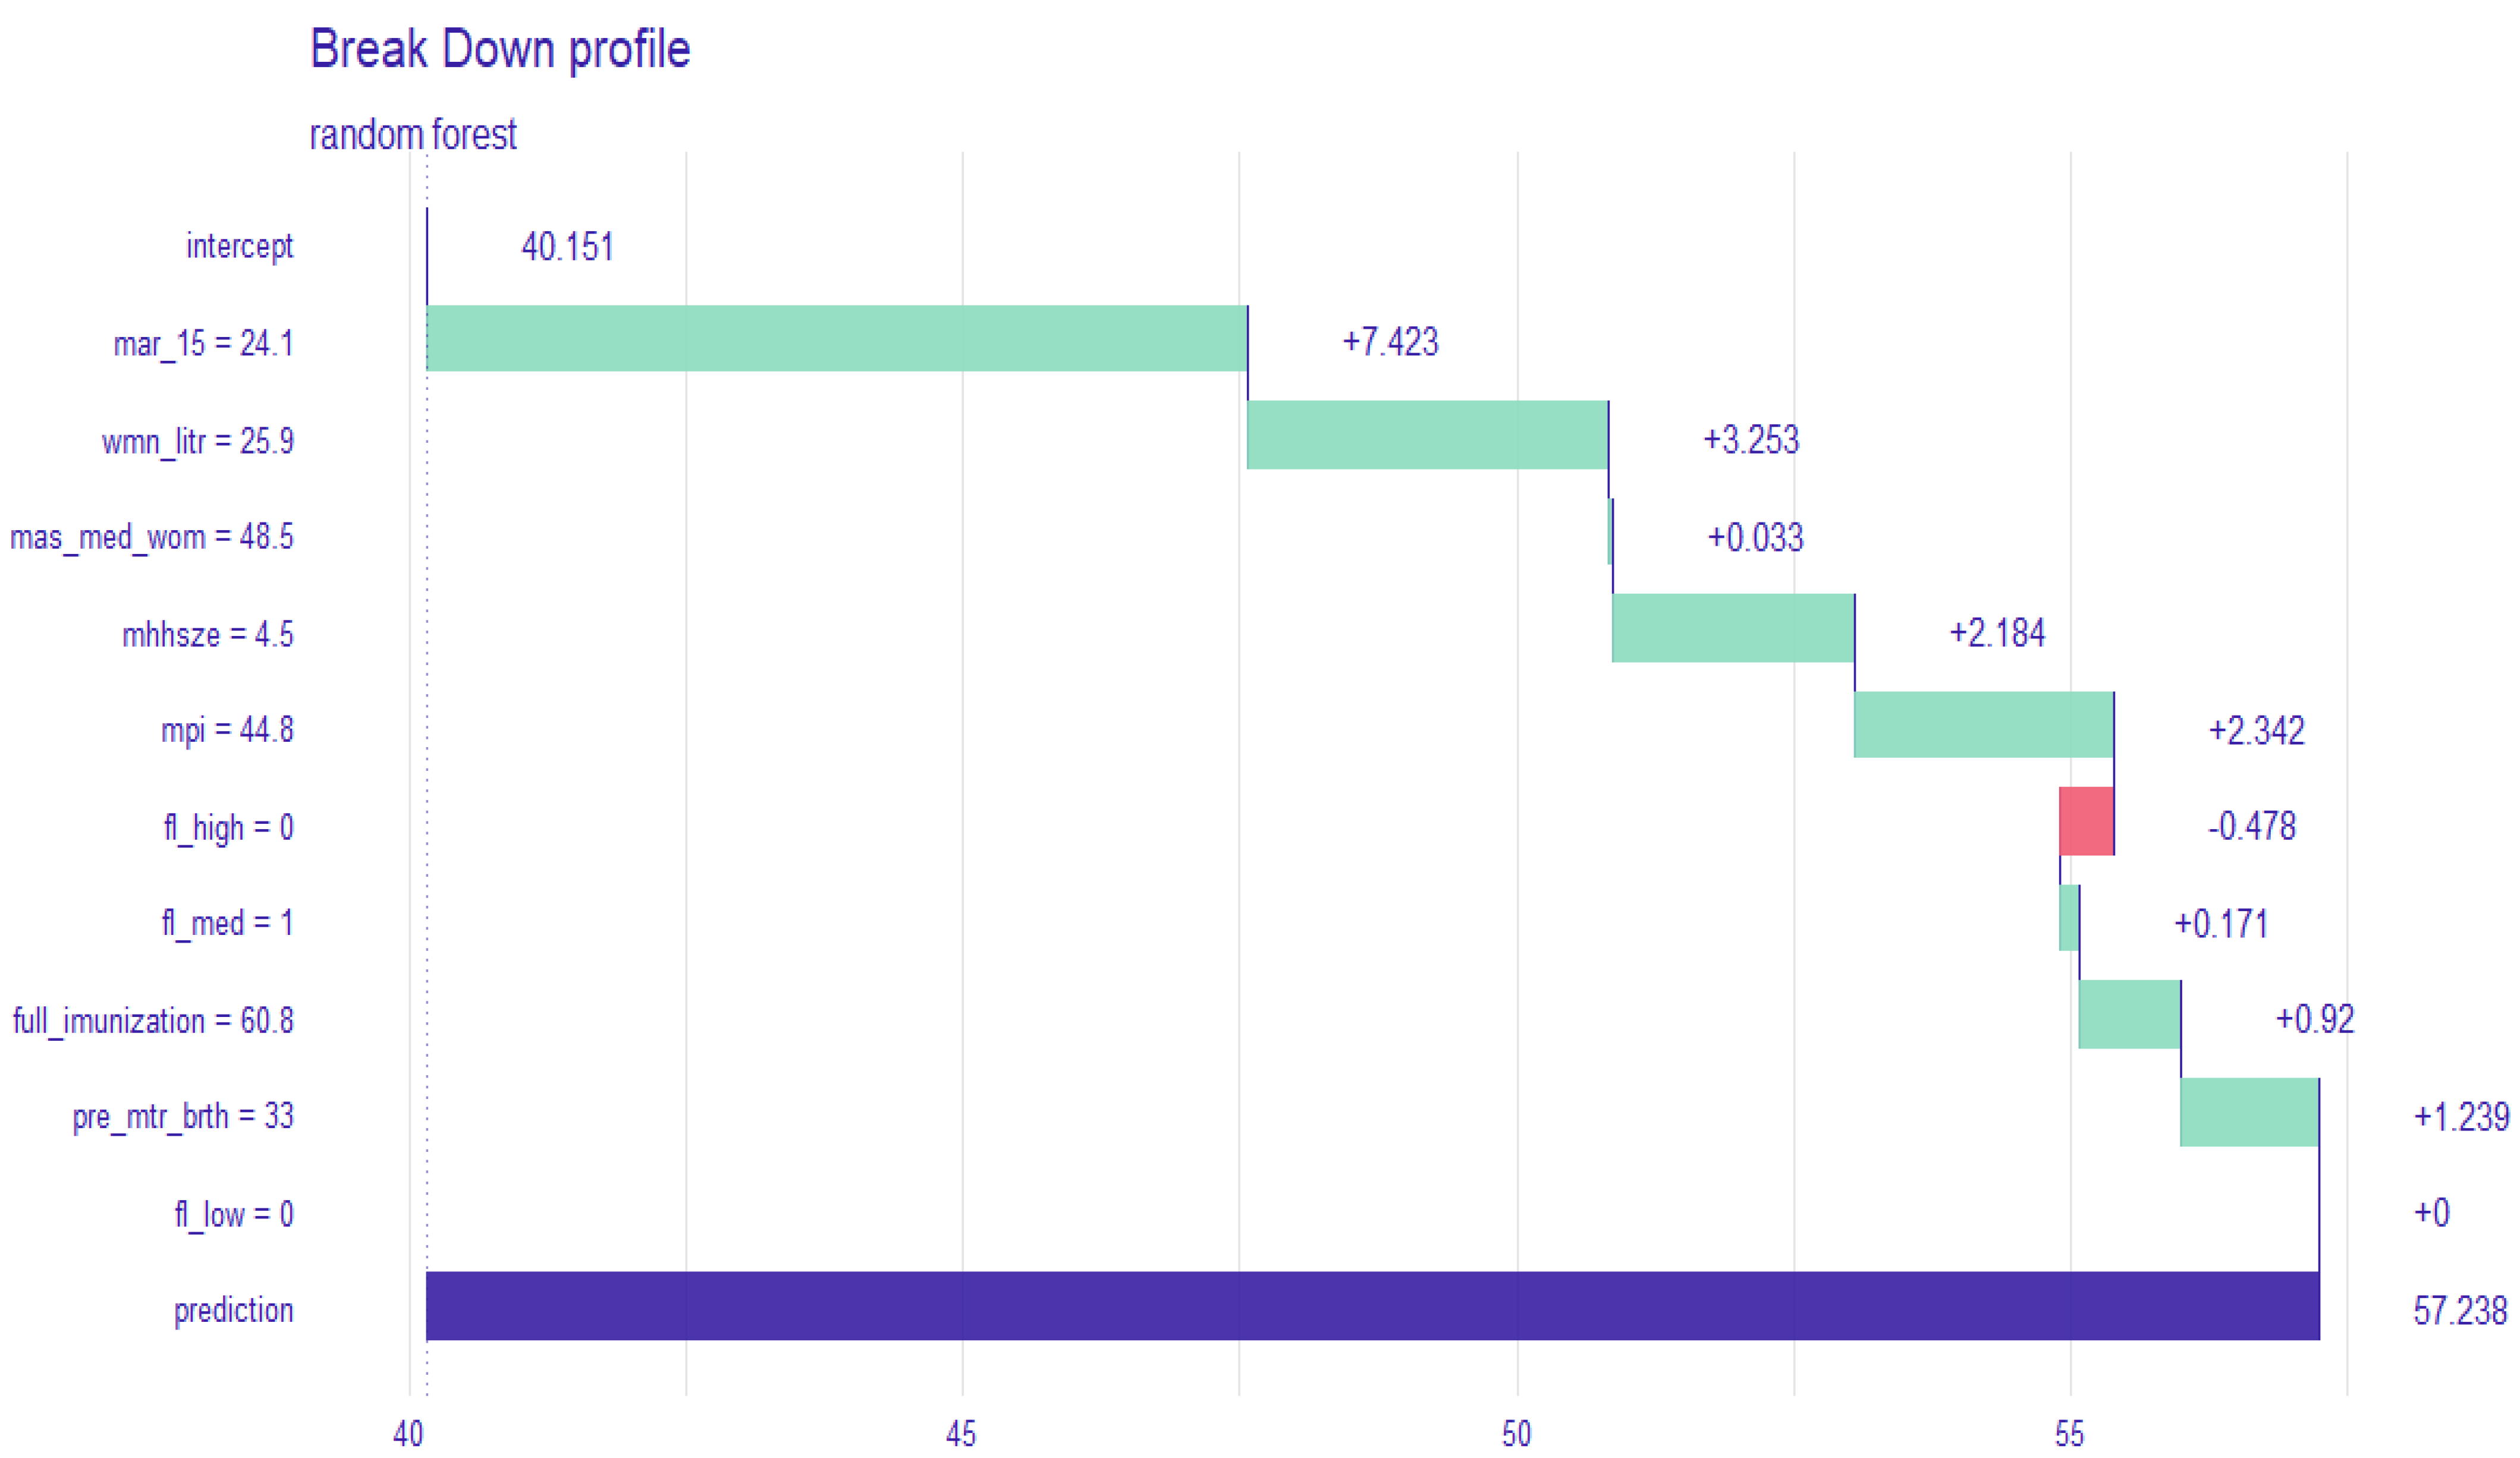Click the prediction value 57.238
Image resolution: width=2520 pixels, height=1458 pixels.
click(2460, 1310)
